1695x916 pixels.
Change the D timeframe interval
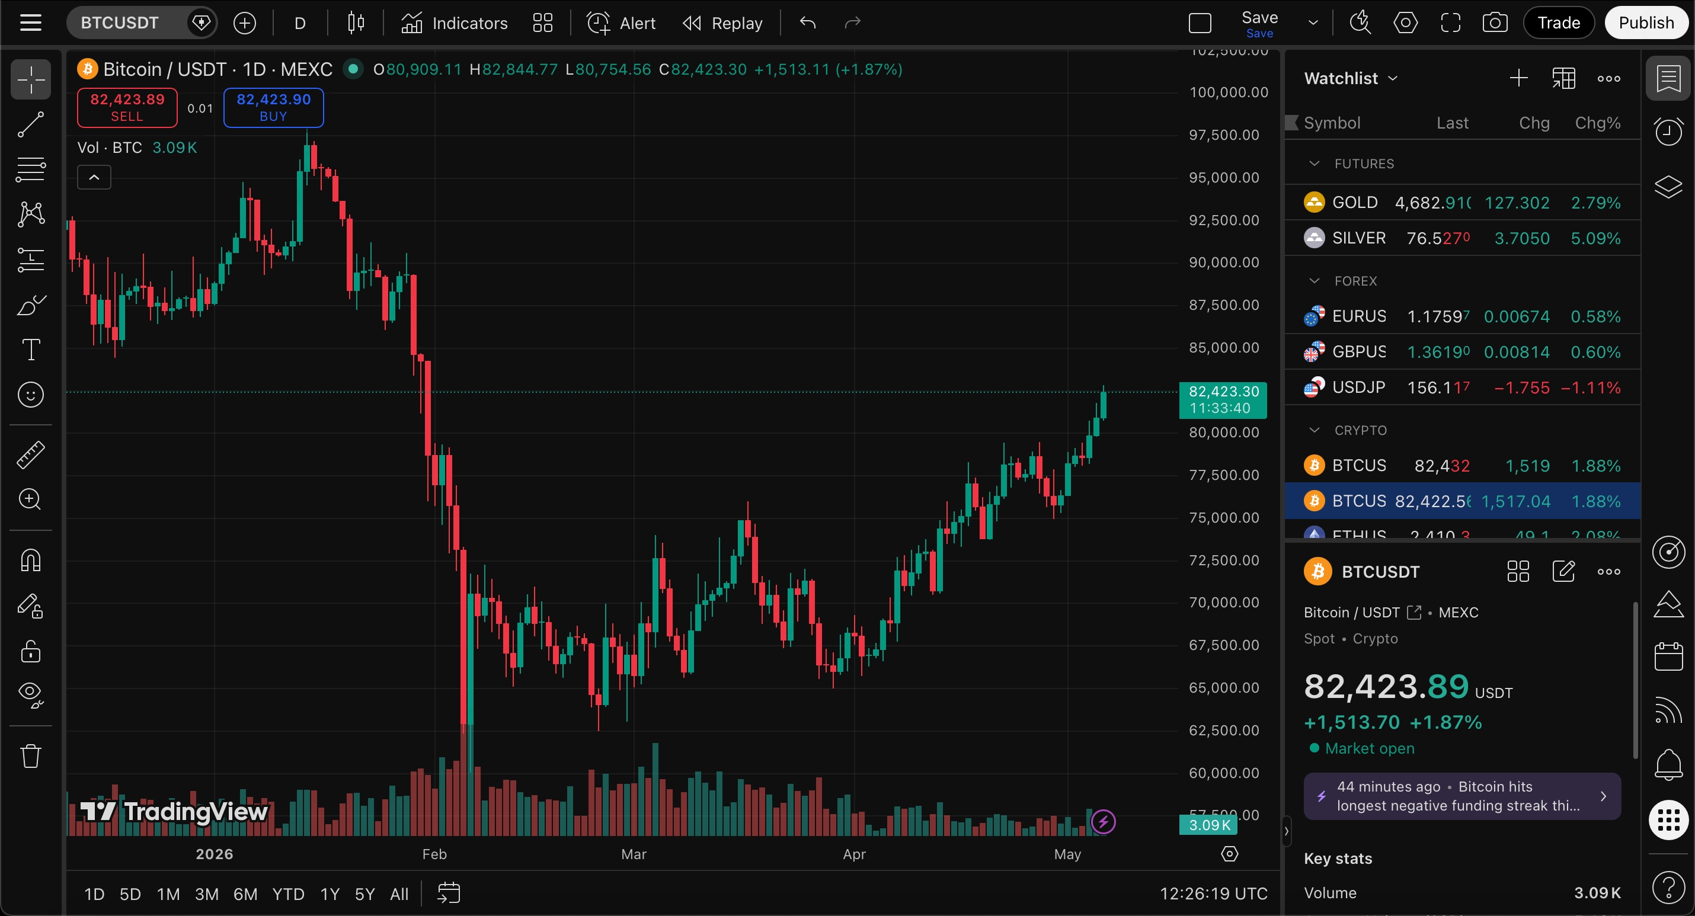(x=300, y=23)
